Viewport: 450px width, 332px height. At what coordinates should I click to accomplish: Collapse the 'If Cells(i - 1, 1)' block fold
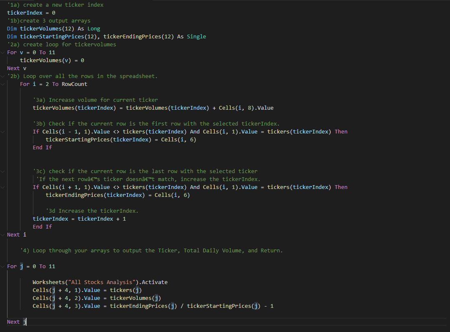pyautogui.click(x=3, y=132)
